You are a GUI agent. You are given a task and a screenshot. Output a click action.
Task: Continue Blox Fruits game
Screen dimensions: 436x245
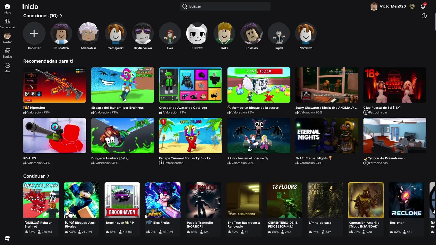pyautogui.click(x=163, y=200)
